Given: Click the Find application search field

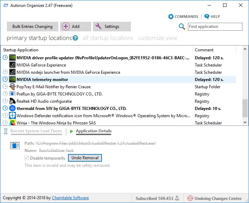Looking at the screenshot, I should [215, 27].
